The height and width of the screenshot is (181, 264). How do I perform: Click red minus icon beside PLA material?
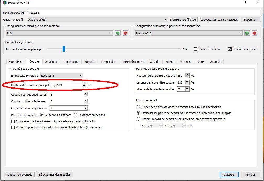pyautogui.click(x=125, y=33)
